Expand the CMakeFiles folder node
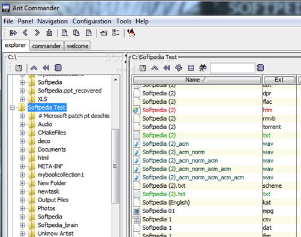 22,133
